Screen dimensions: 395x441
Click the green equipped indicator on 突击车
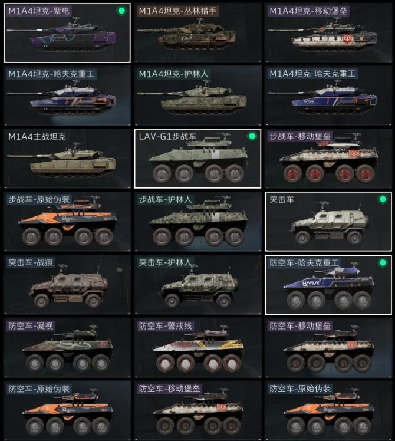click(x=383, y=199)
